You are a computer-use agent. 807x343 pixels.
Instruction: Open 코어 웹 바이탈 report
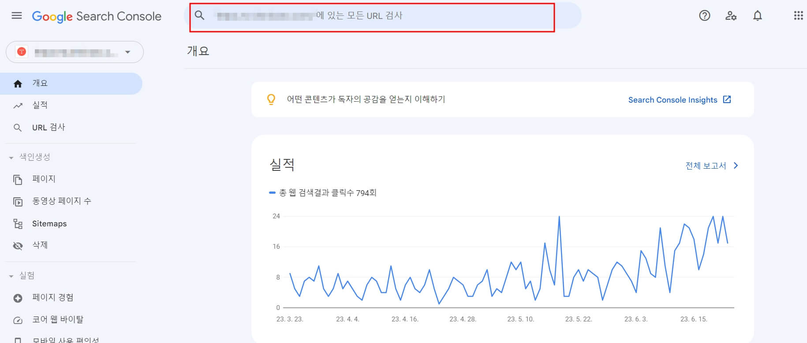(71, 320)
